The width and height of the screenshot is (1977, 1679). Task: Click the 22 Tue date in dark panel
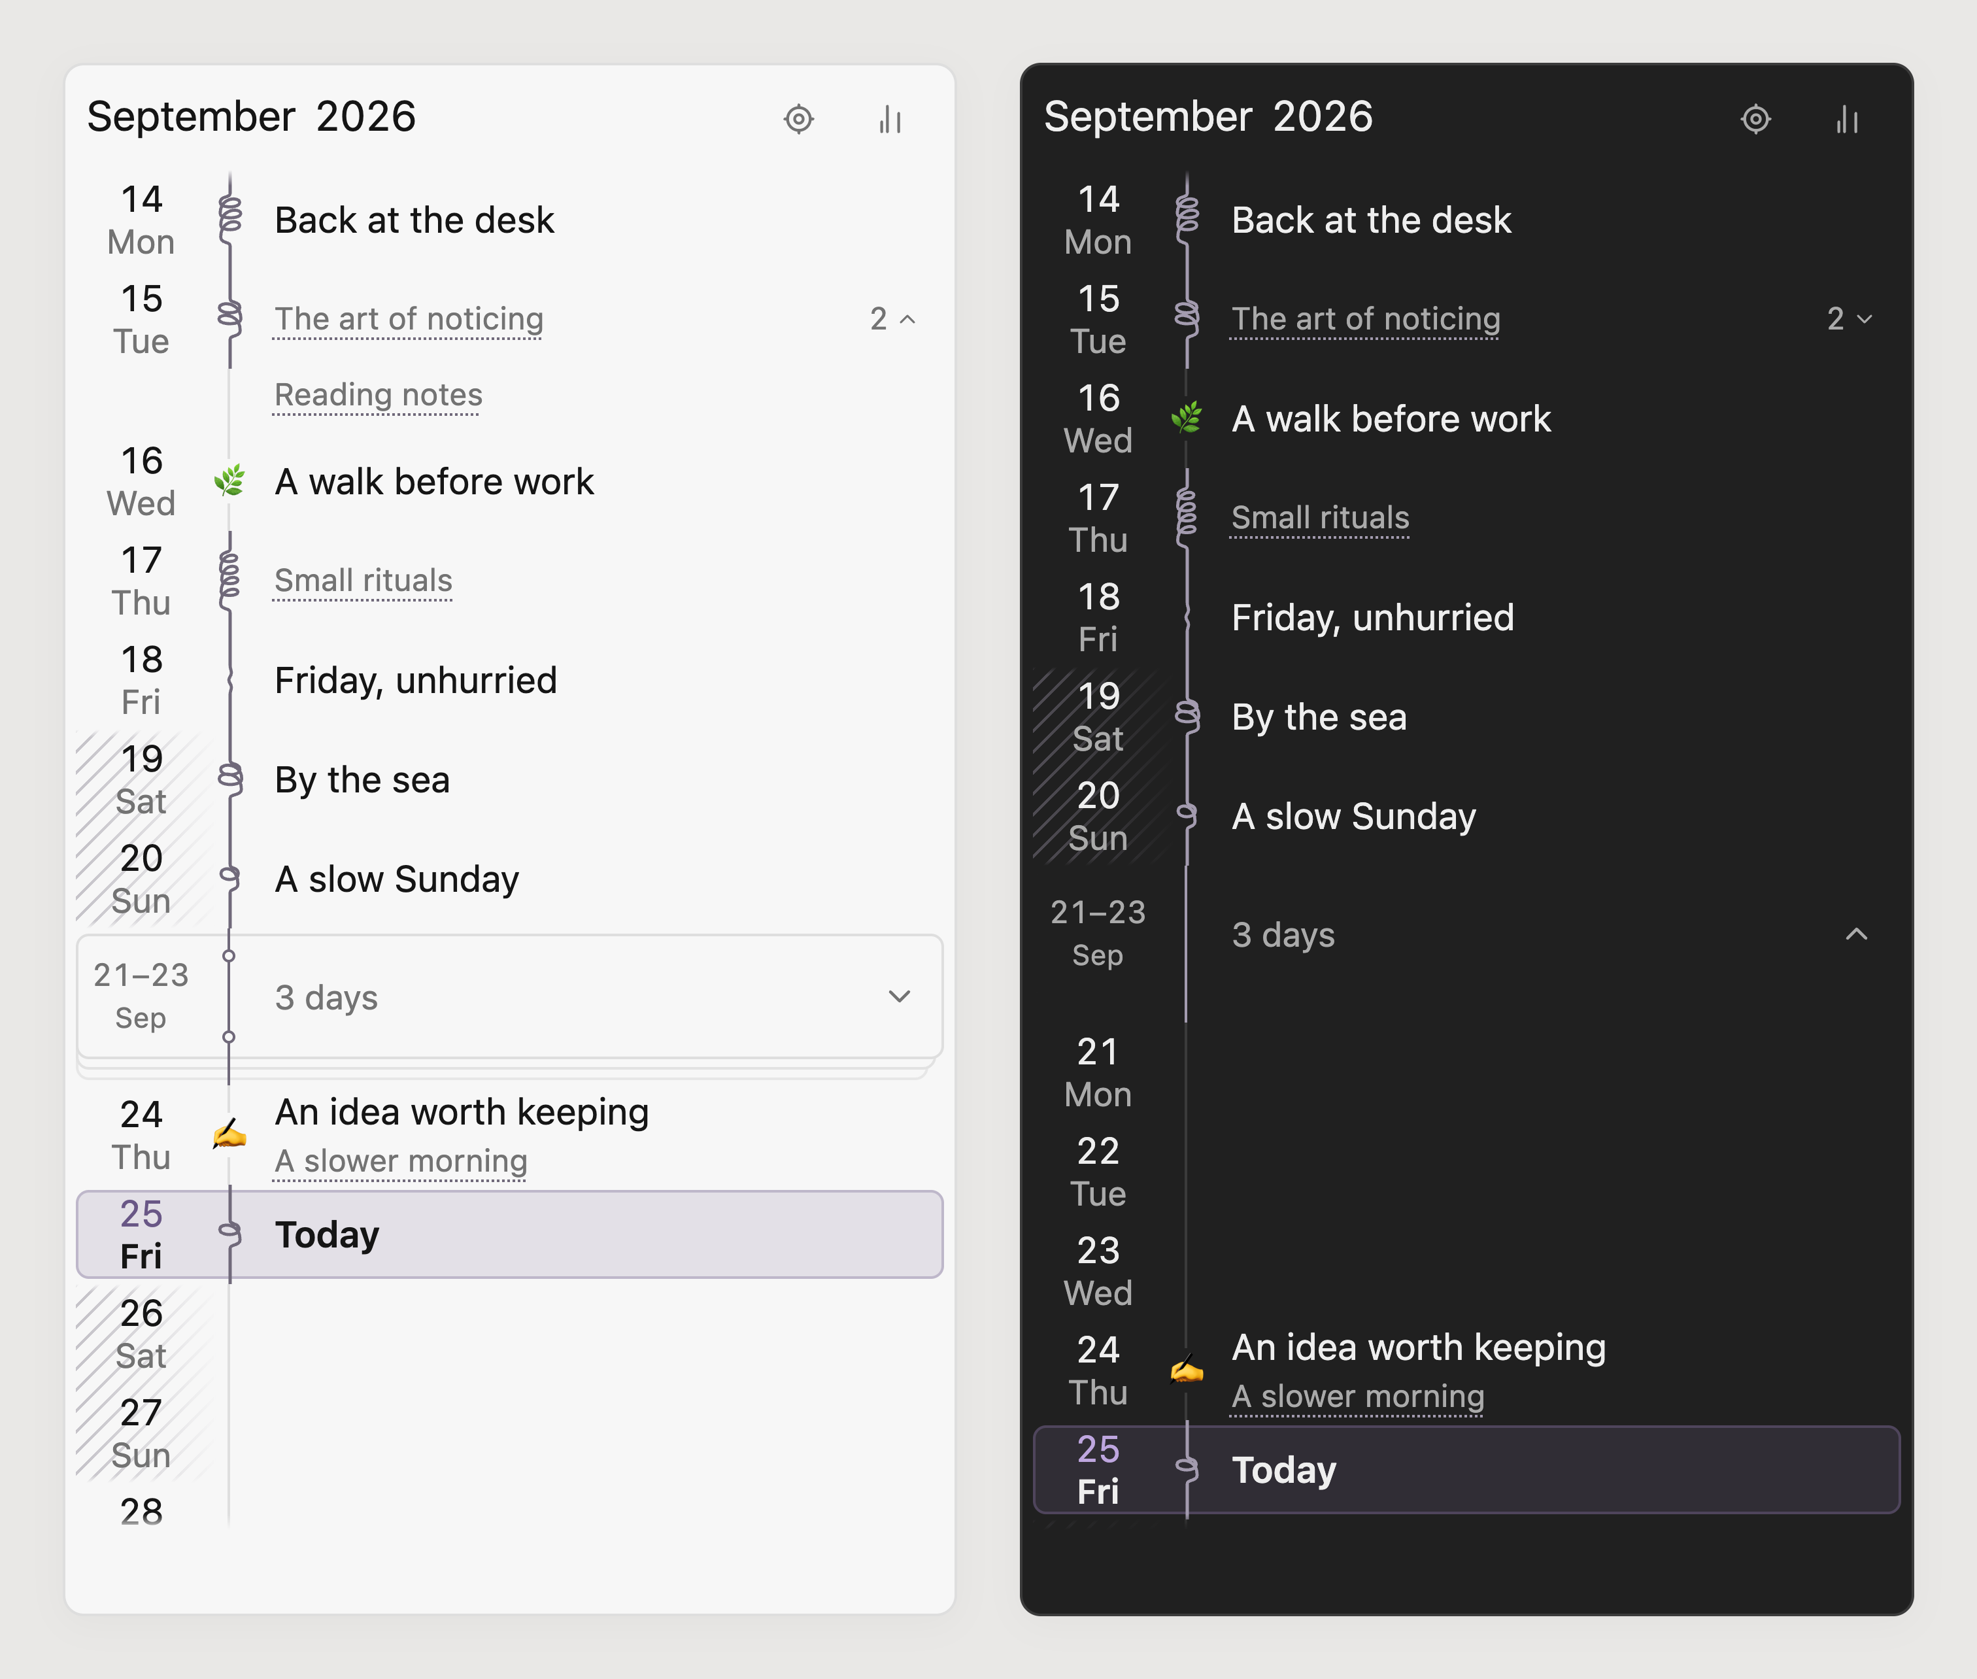(x=1098, y=1172)
